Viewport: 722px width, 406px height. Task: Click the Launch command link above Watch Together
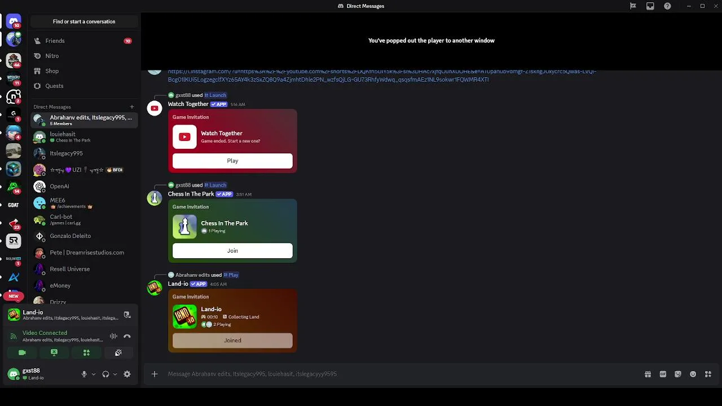pyautogui.click(x=215, y=95)
